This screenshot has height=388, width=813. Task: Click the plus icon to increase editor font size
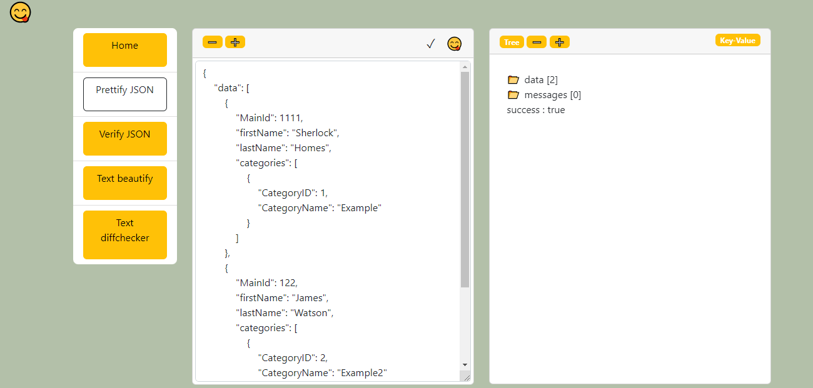[x=235, y=42]
